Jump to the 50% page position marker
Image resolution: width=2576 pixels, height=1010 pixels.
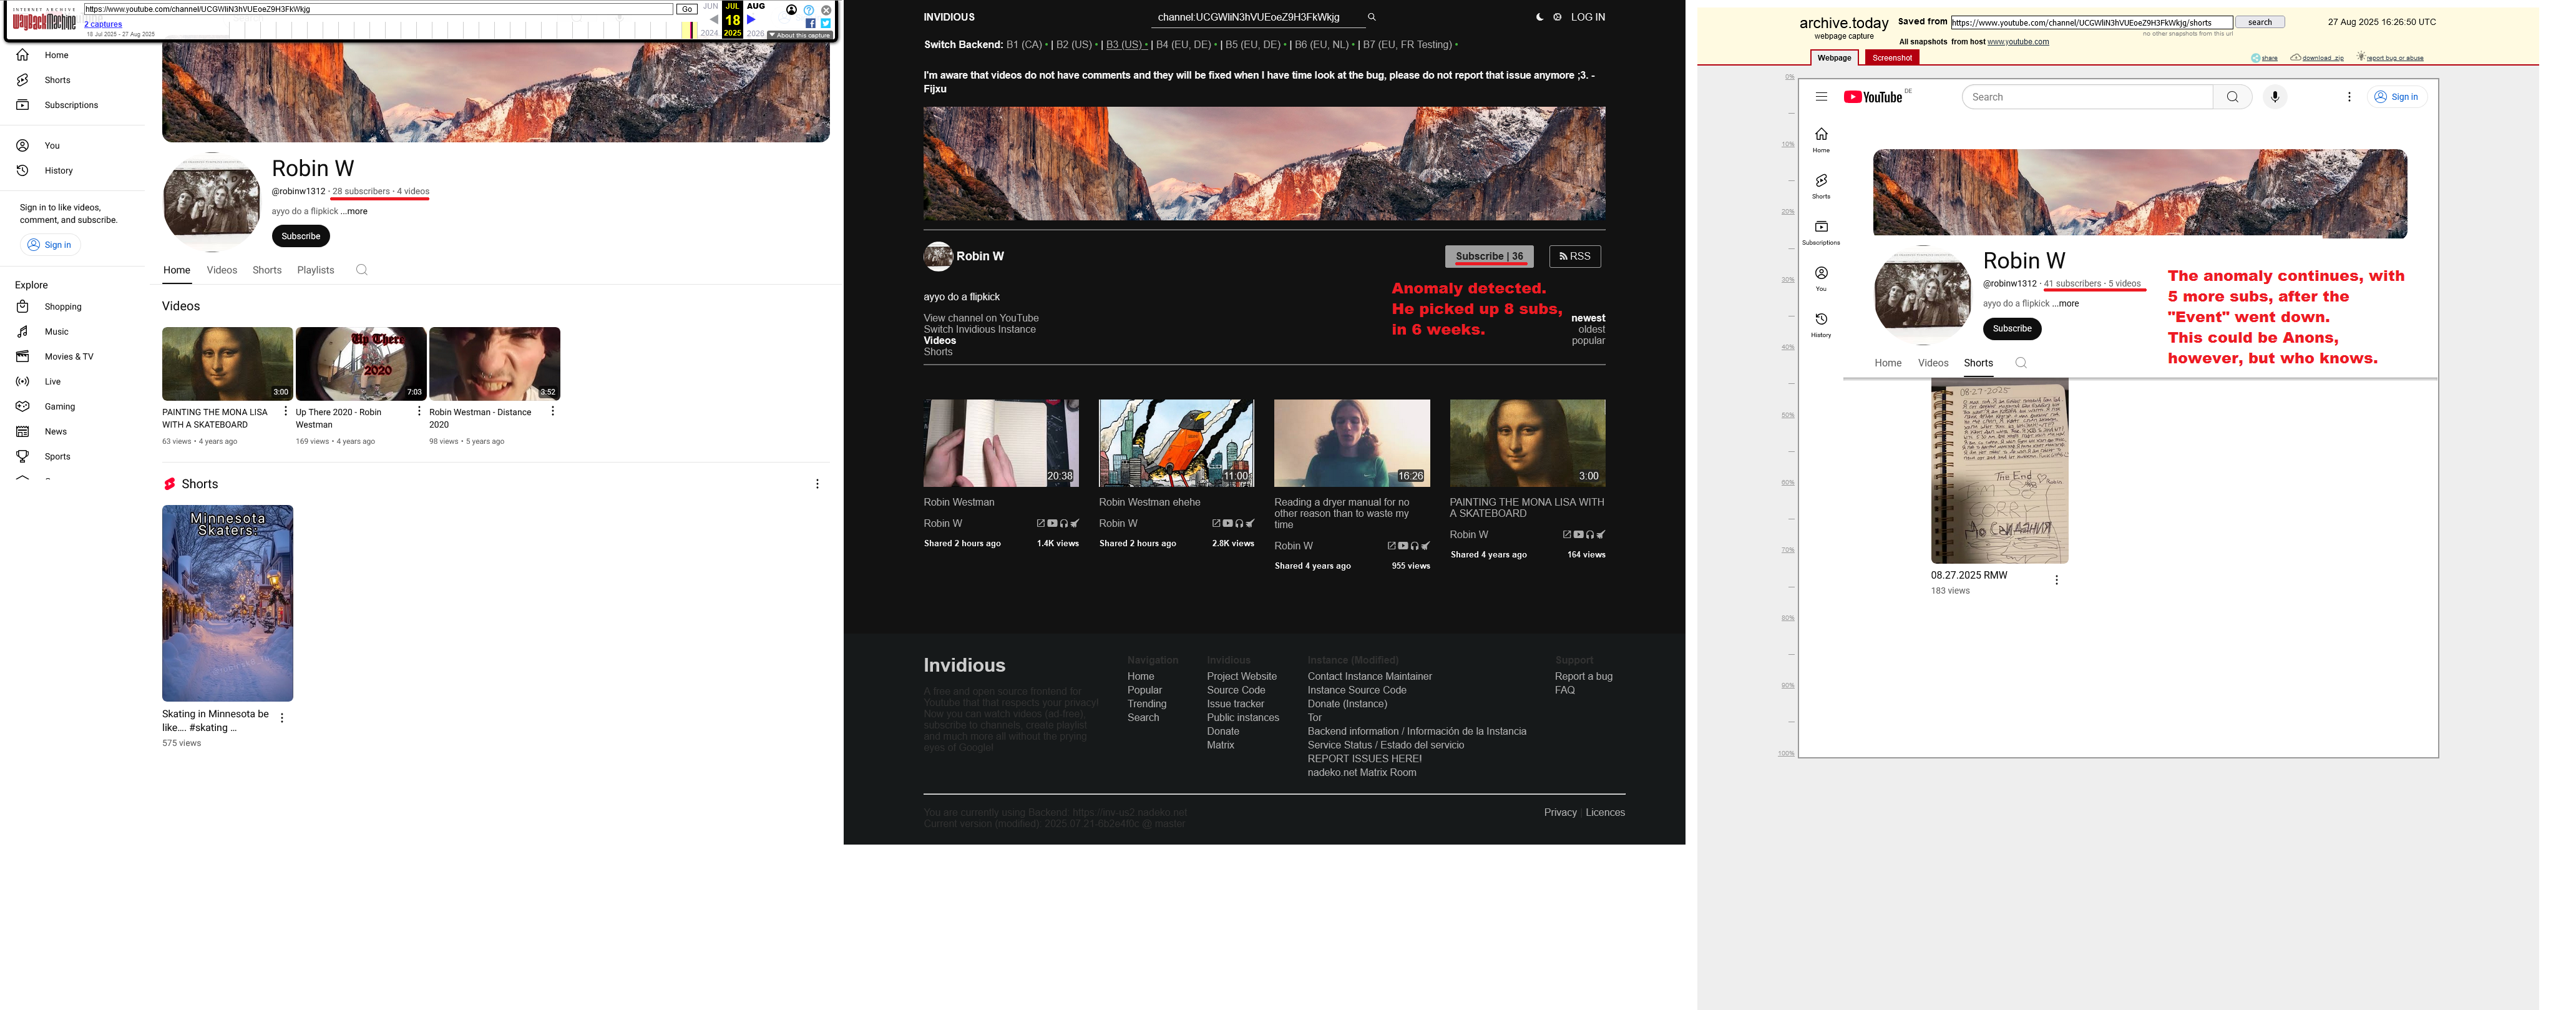(1787, 415)
